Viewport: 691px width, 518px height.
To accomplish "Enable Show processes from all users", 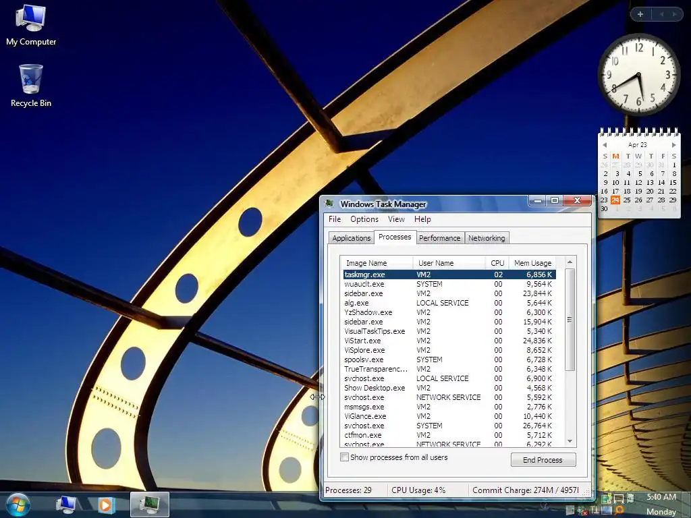I will tap(345, 457).
